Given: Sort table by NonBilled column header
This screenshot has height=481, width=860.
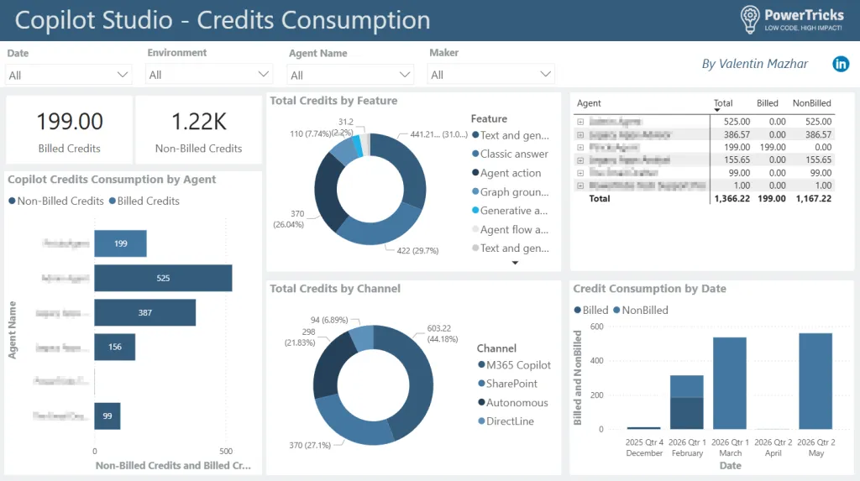Looking at the screenshot, I should [812, 103].
